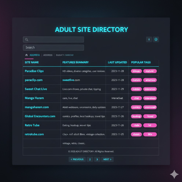Click the home icon in the breadcrumb

point(26,55)
